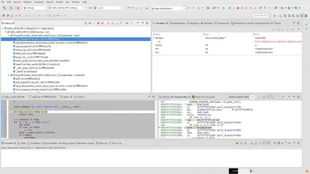Switch to the Multicore Visualizer tab
Image resolution: width=310 pixels, height=174 pixels.
pos(203,97)
